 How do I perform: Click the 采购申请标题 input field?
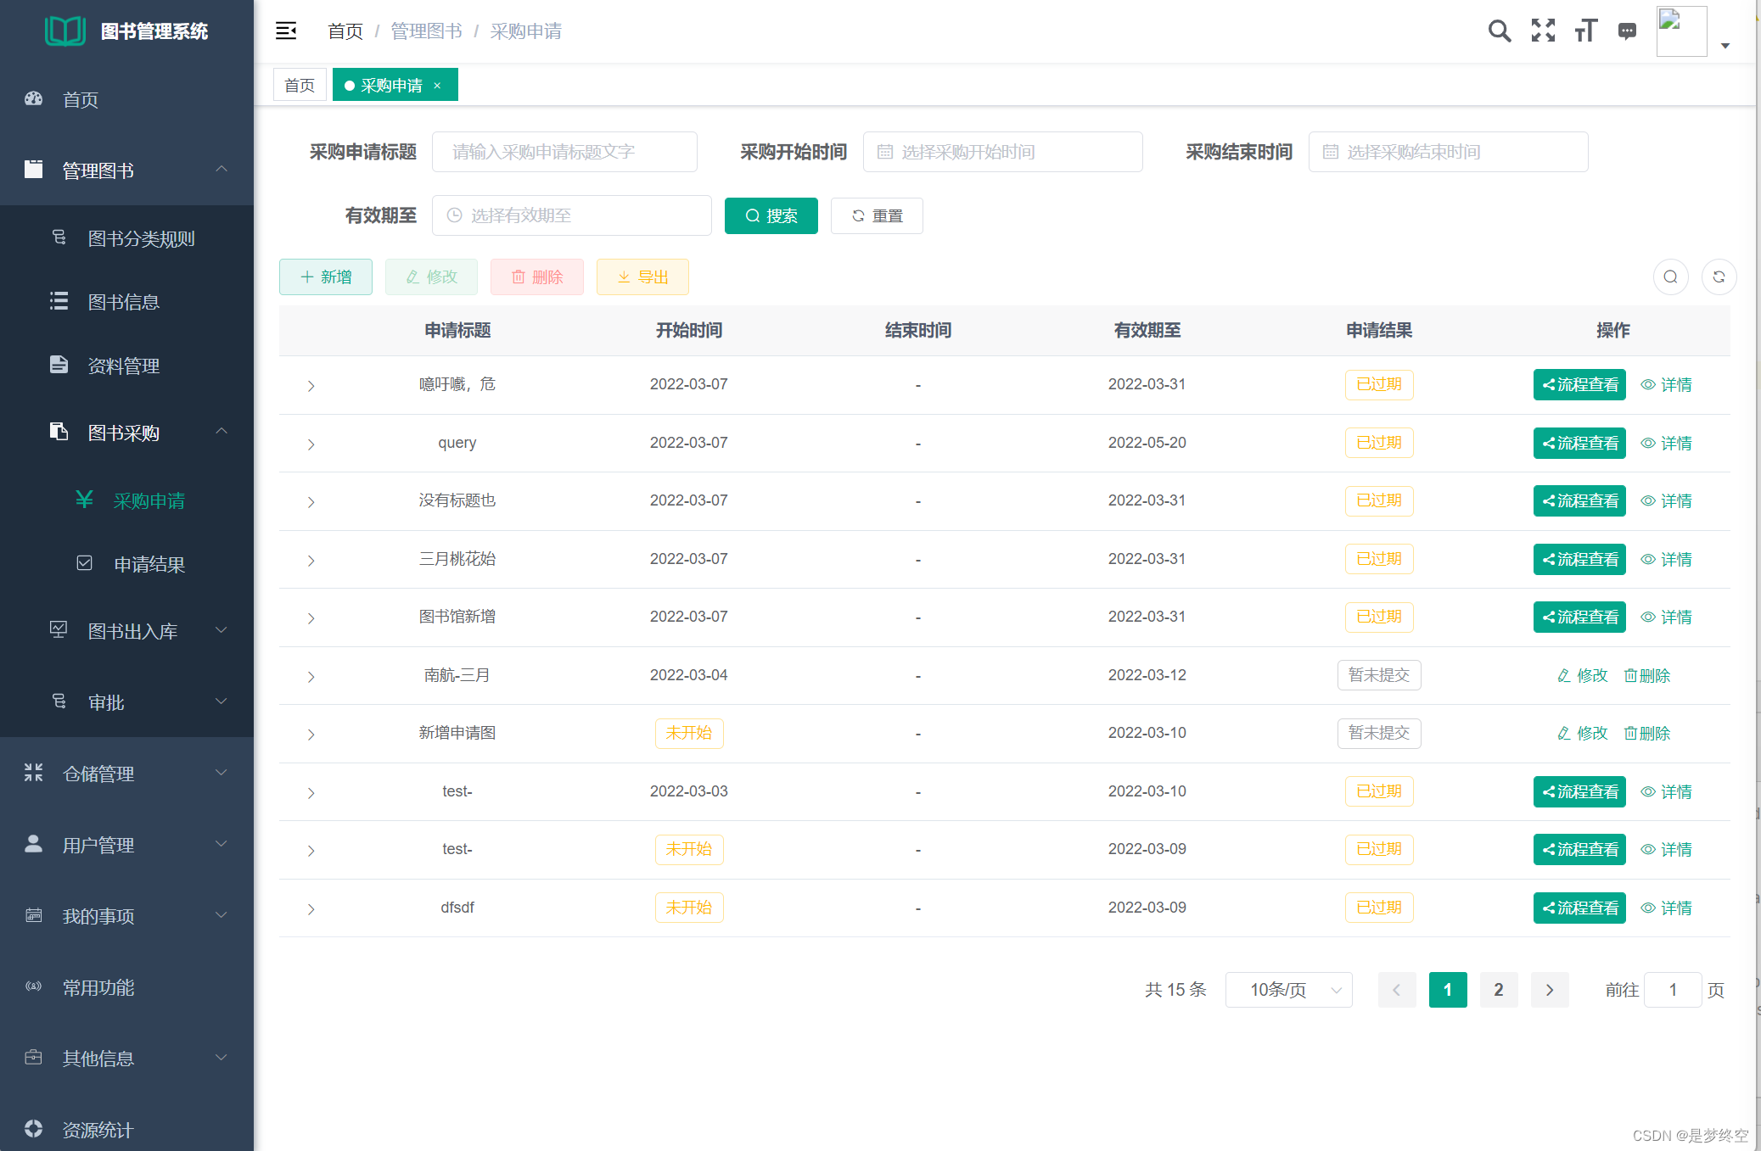(x=564, y=152)
